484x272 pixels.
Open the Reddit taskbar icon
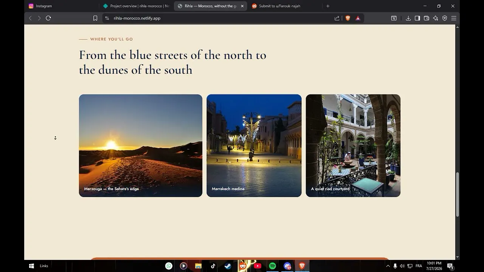[243, 266]
